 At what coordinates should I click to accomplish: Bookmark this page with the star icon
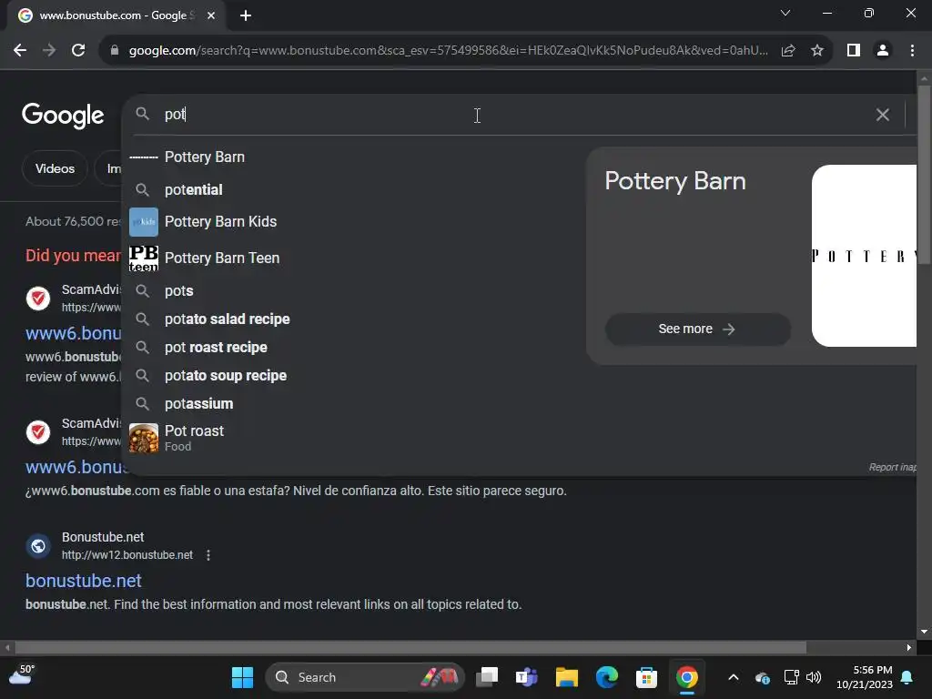(817, 51)
